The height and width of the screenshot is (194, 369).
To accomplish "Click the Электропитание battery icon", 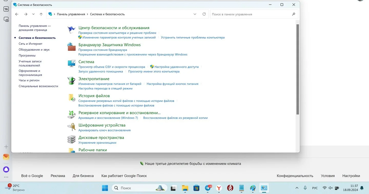I will point(71,81).
